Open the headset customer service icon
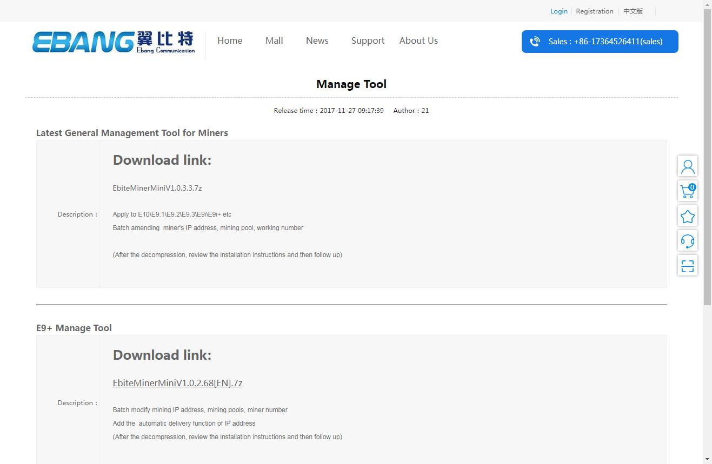The image size is (712, 464). click(x=687, y=241)
